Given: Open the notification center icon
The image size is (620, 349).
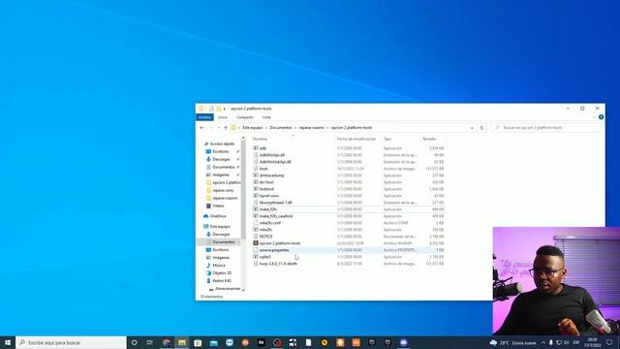Looking at the screenshot, I should (x=609, y=342).
